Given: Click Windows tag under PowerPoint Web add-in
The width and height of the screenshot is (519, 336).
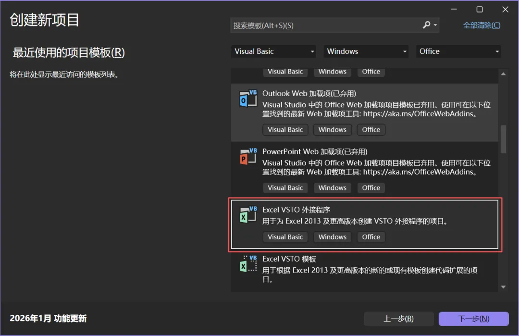Looking at the screenshot, I should pyautogui.click(x=333, y=187).
